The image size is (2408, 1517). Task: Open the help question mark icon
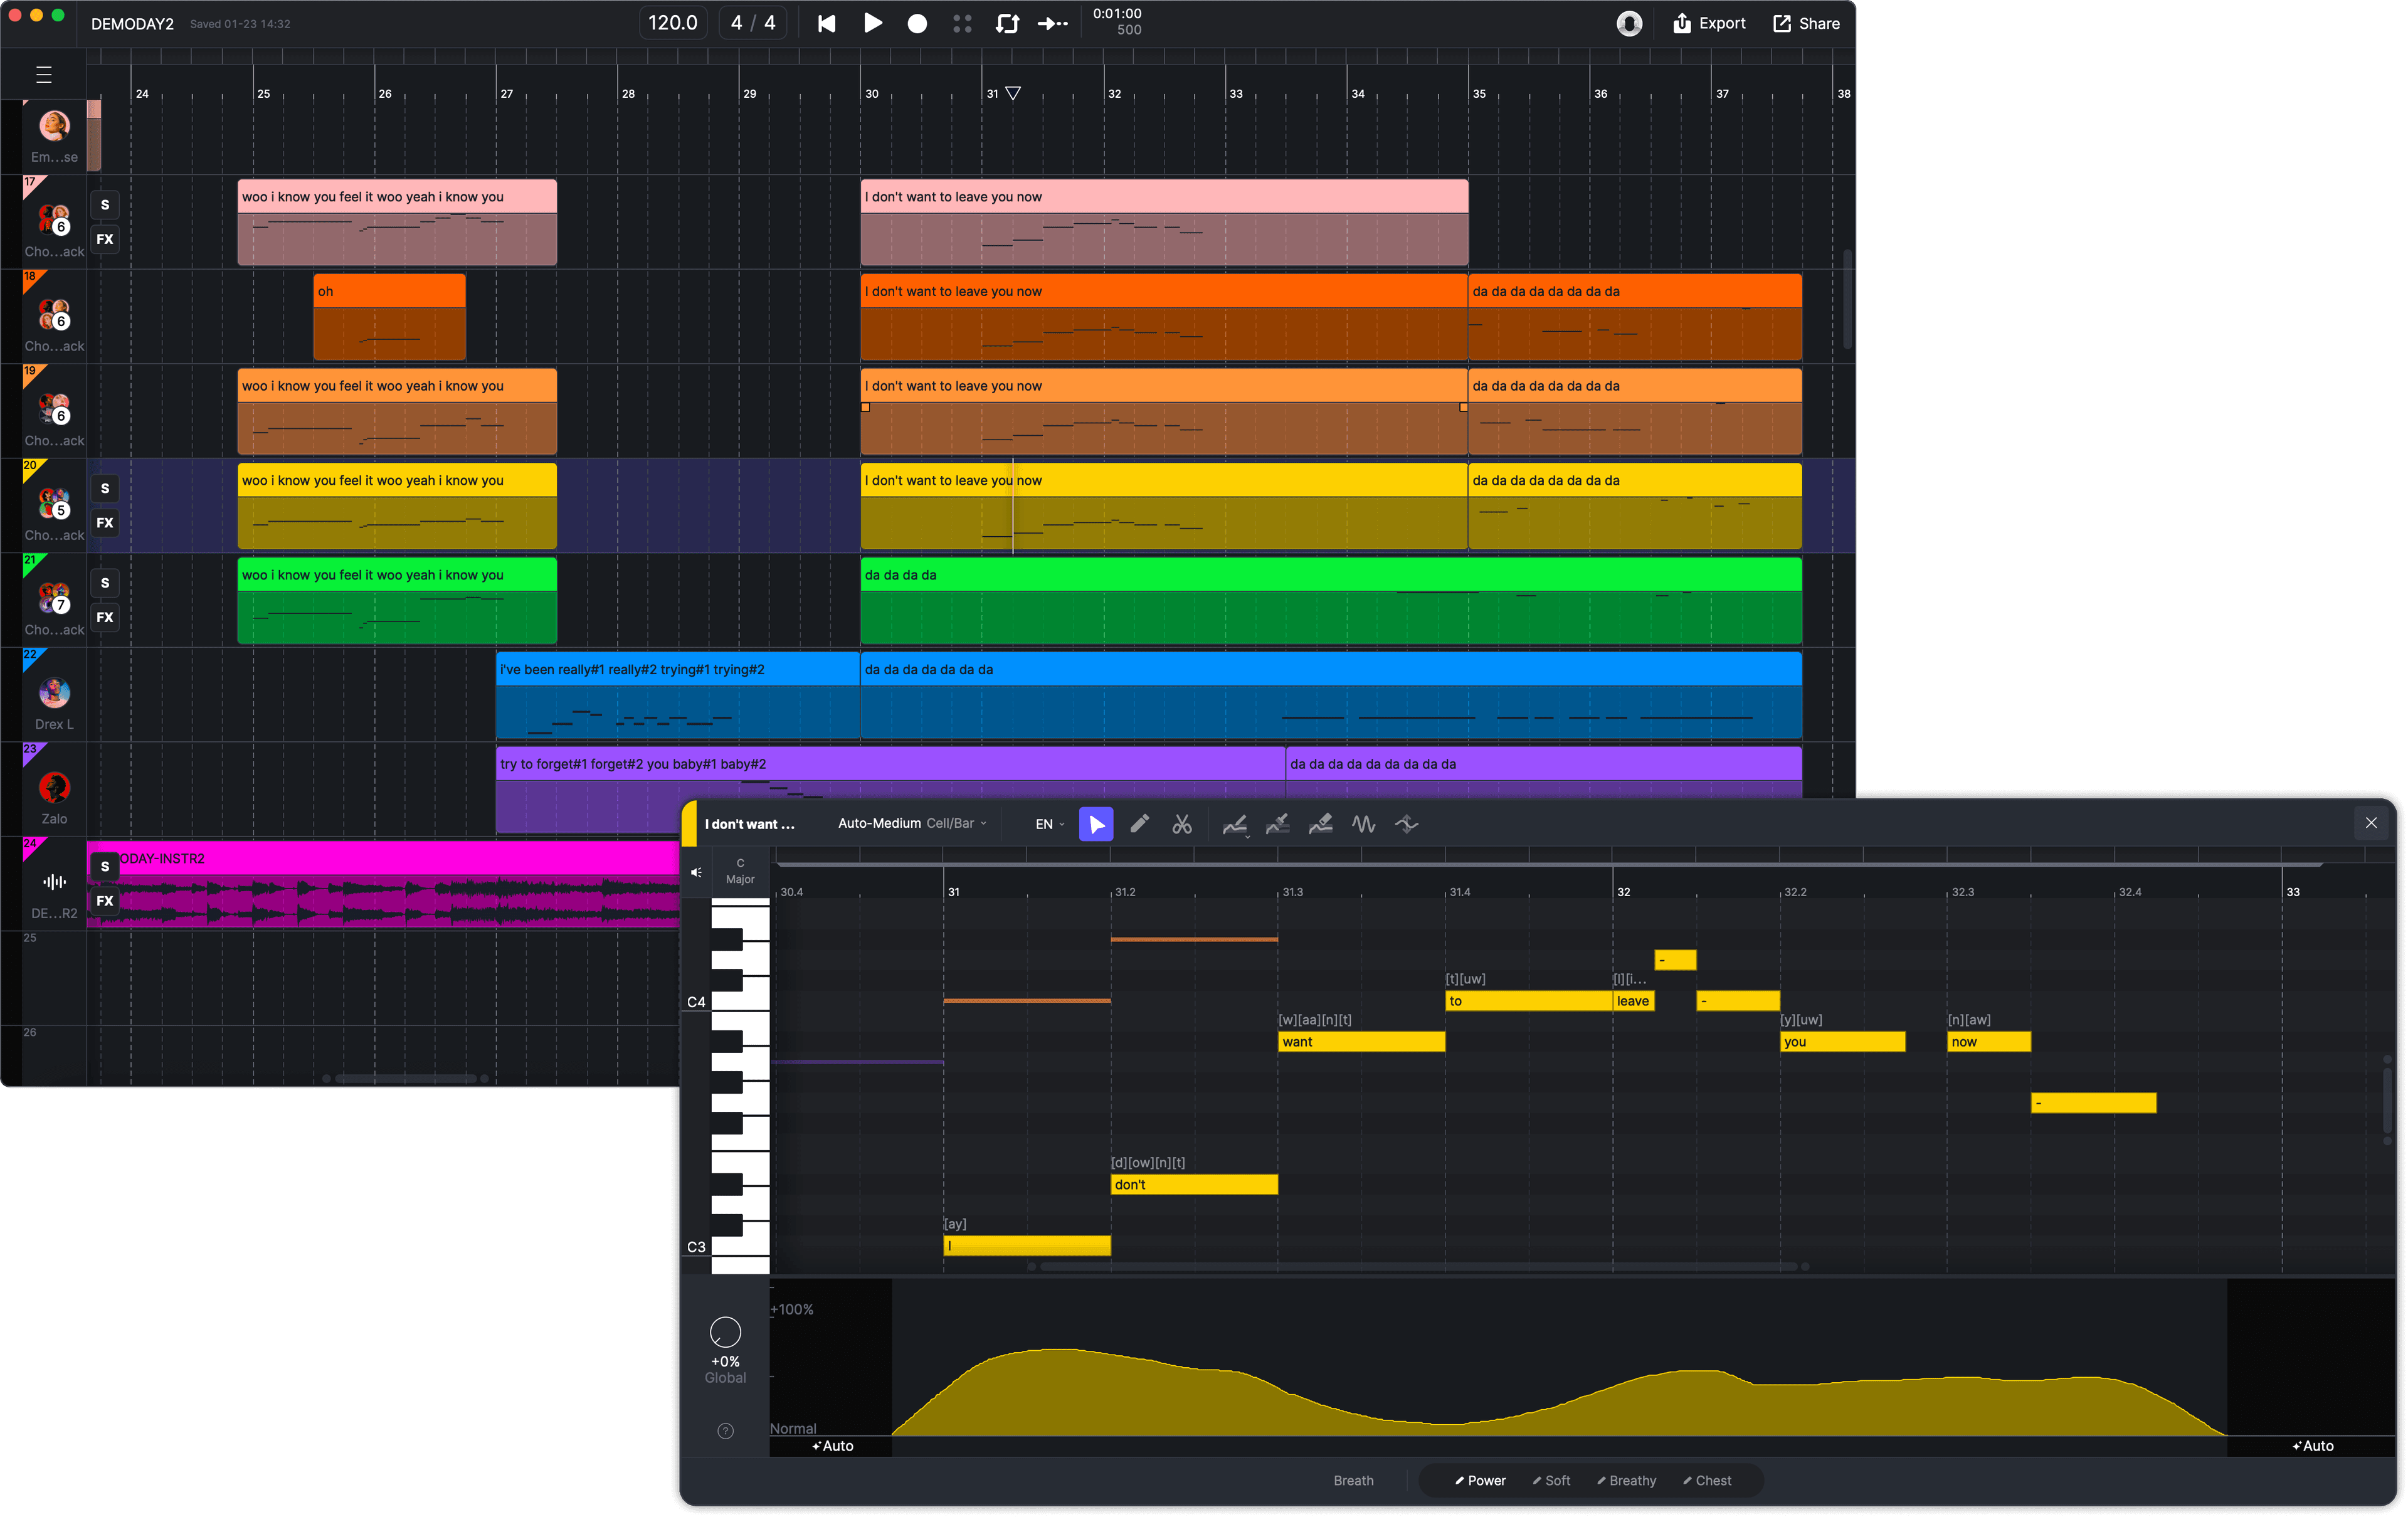[x=726, y=1431]
